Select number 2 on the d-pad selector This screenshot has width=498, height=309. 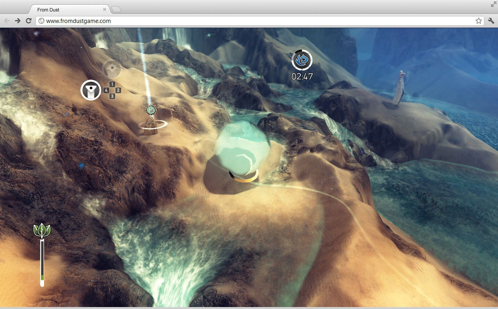[x=118, y=90]
